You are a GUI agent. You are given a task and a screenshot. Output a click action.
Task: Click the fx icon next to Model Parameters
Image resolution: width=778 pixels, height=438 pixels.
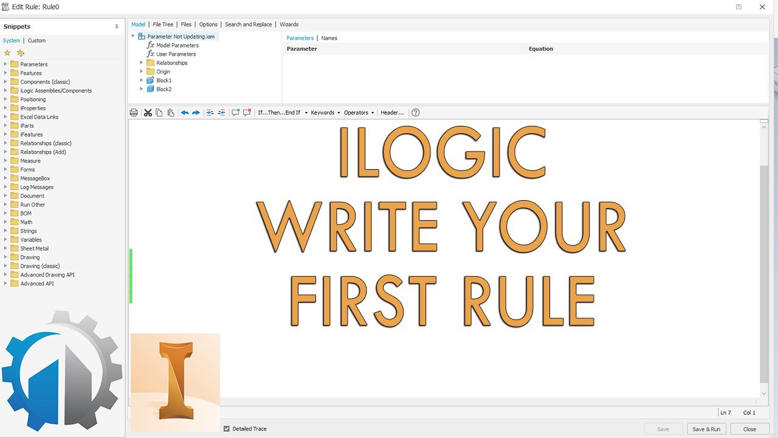click(151, 45)
